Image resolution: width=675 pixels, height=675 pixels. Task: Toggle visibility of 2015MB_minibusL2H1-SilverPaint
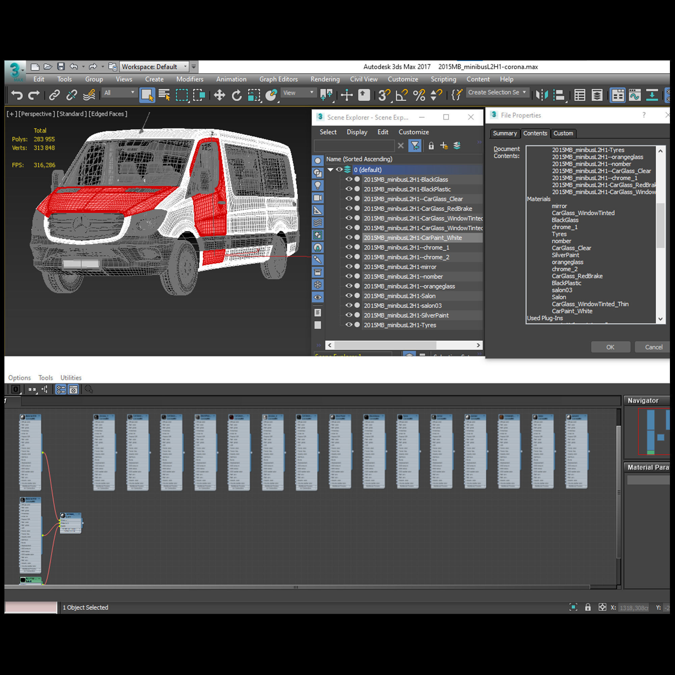[x=349, y=315]
